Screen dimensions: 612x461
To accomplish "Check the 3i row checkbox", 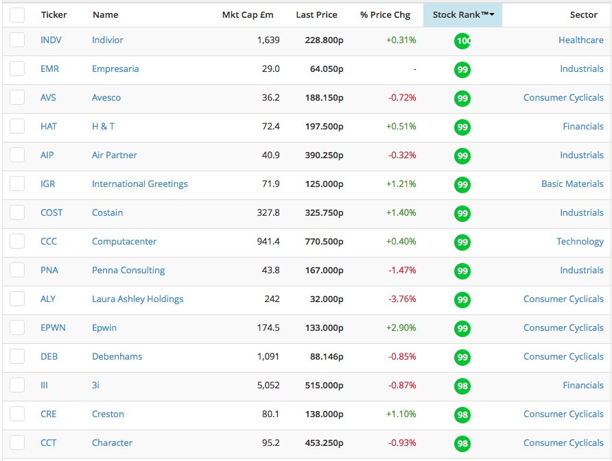I will (x=17, y=385).
